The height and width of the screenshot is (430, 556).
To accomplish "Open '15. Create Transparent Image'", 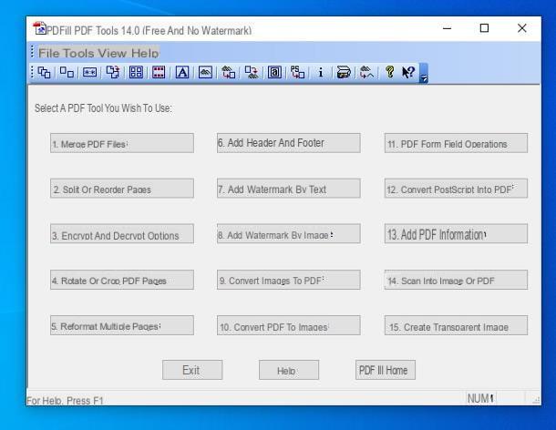I will click(456, 325).
